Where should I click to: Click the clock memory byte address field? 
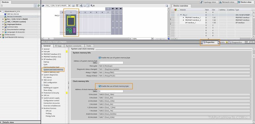(x=111, y=91)
